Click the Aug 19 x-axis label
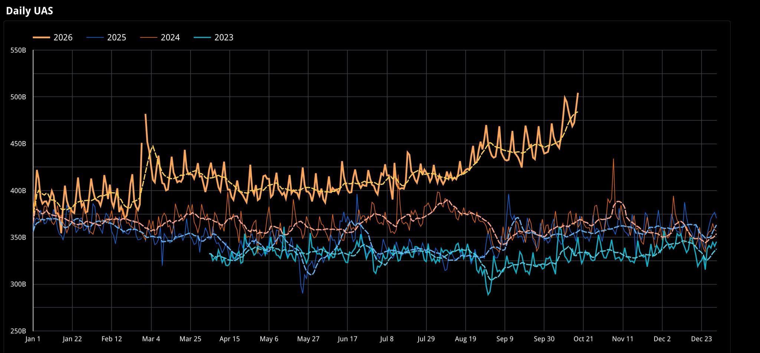 pos(466,339)
